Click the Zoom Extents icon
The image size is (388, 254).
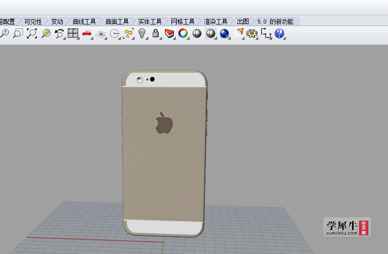32,33
